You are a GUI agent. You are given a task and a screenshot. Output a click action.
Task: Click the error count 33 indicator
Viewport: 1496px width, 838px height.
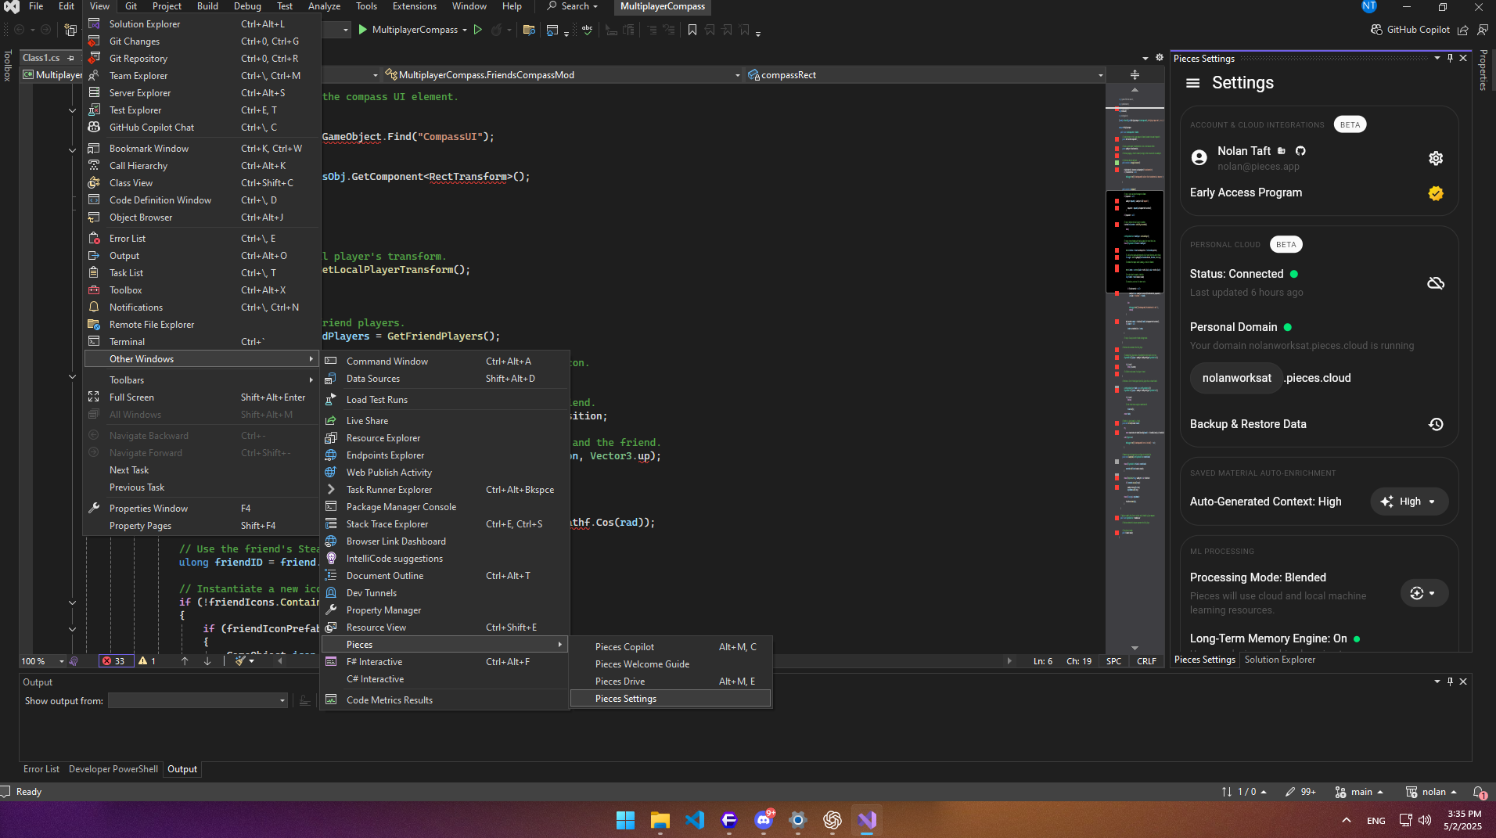pos(114,661)
